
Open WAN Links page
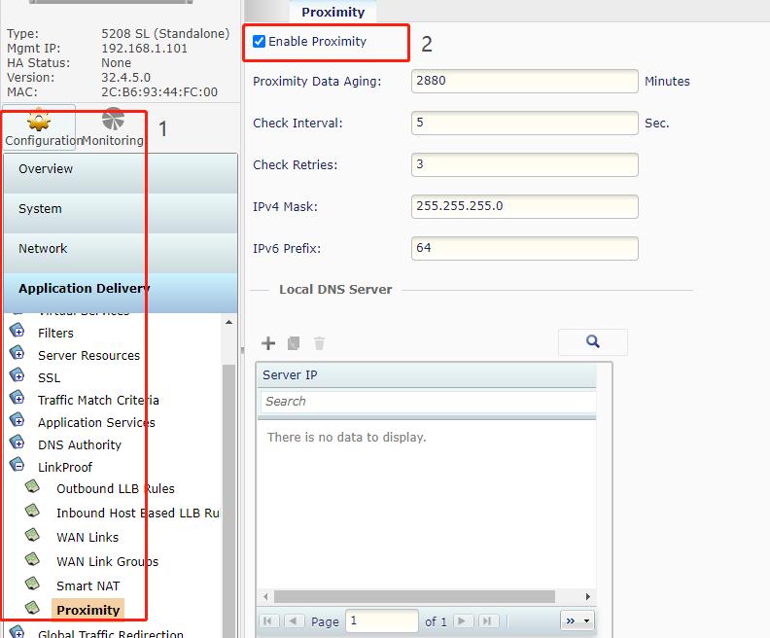pos(87,537)
